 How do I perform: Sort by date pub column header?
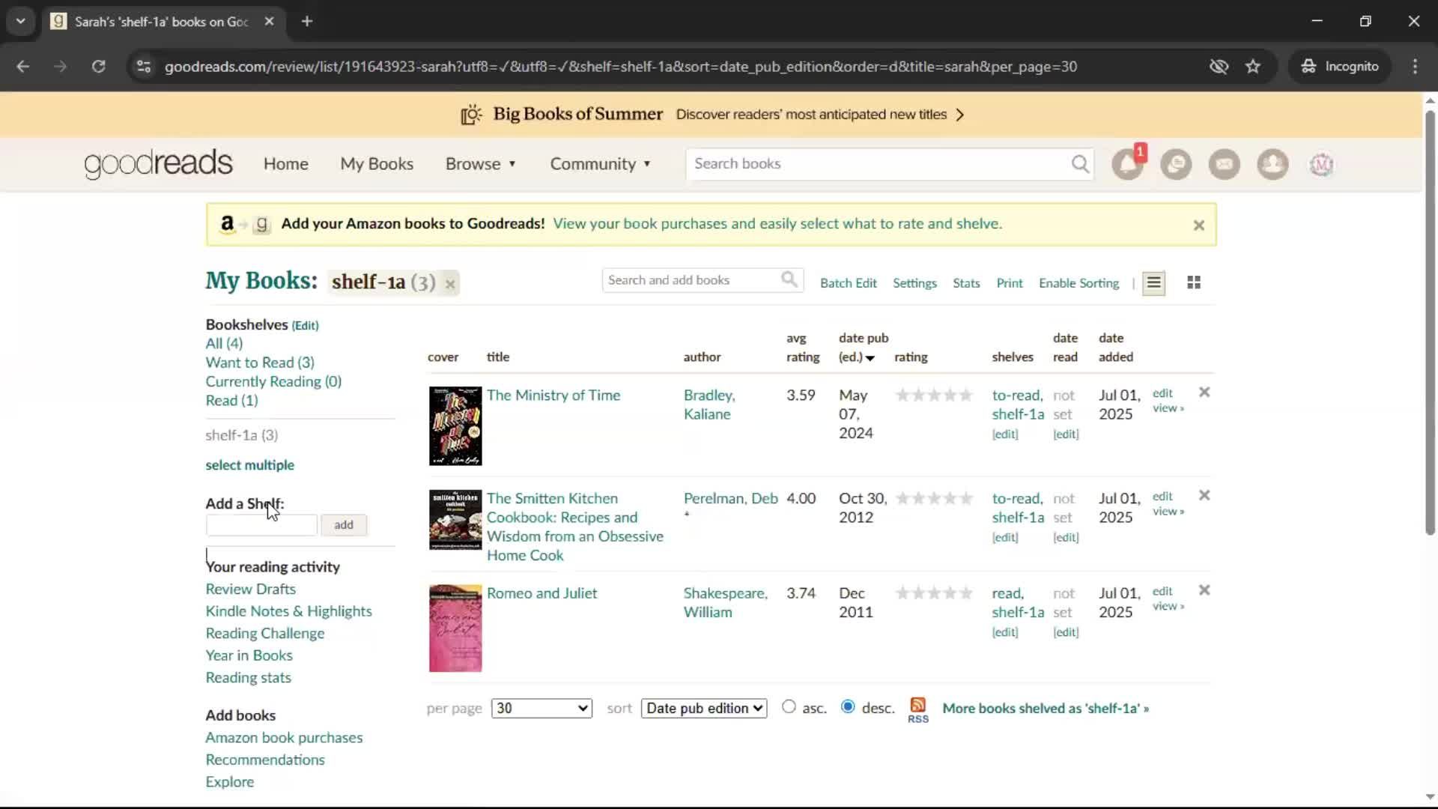point(864,348)
